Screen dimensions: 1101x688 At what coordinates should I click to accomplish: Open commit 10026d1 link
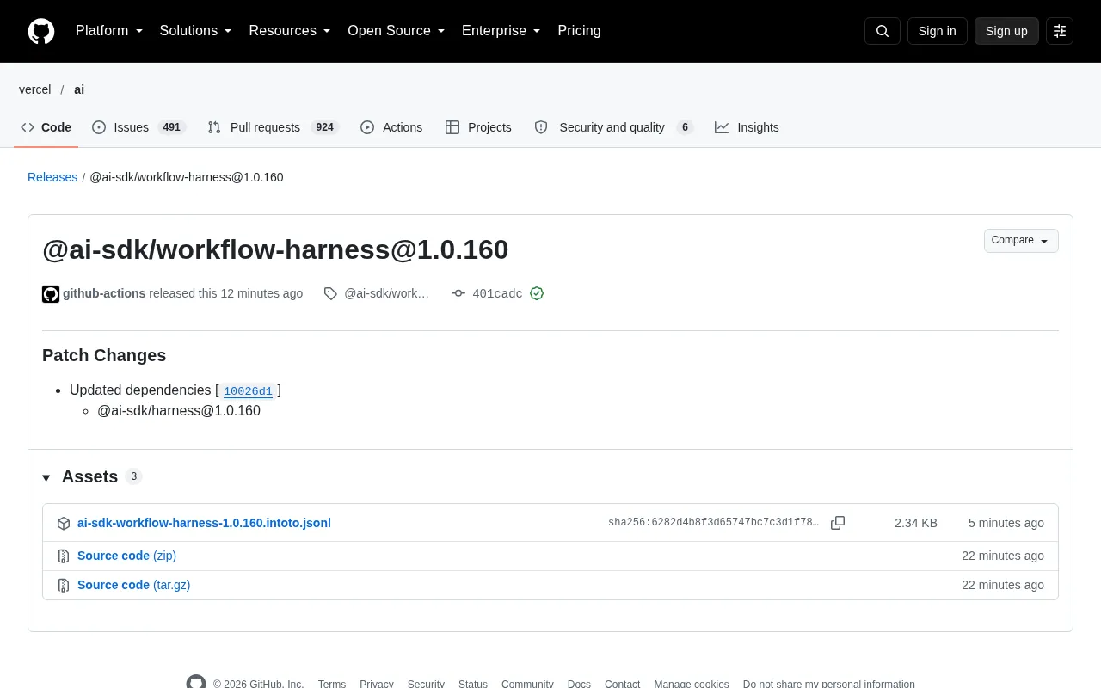248,391
